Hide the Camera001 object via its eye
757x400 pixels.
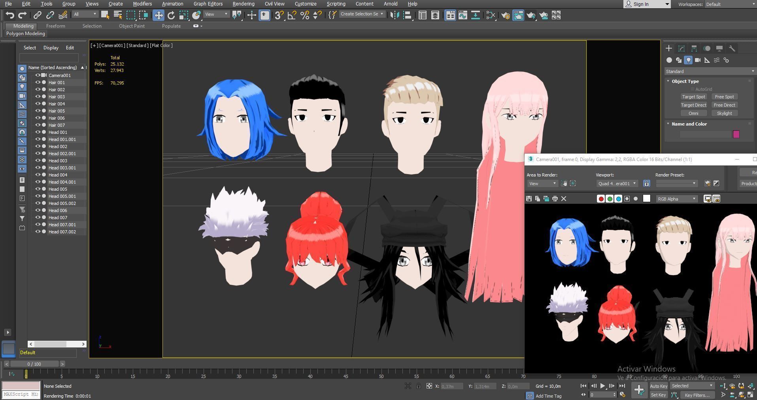tap(38, 75)
